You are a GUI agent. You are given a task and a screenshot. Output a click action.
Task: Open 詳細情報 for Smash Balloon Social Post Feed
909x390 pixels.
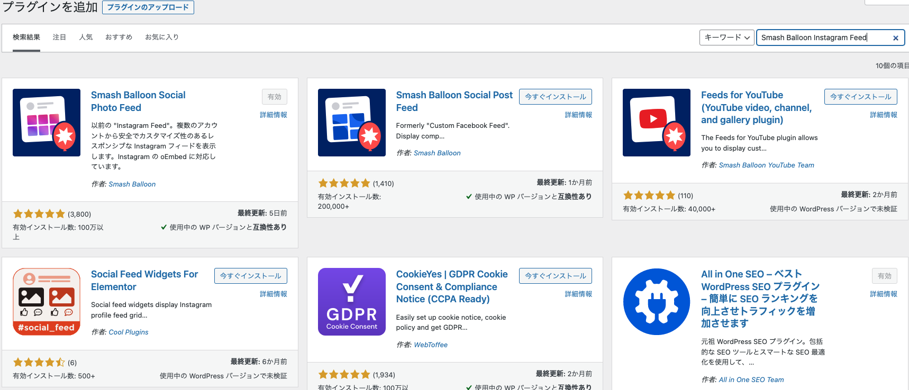click(578, 115)
